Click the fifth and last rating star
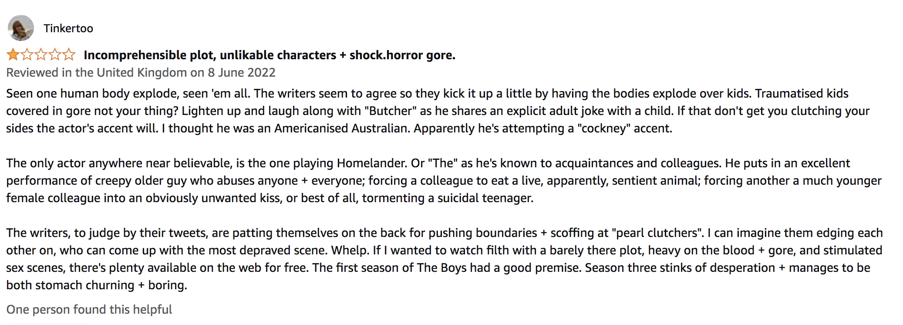Screen dimensions: 903x325 69,55
